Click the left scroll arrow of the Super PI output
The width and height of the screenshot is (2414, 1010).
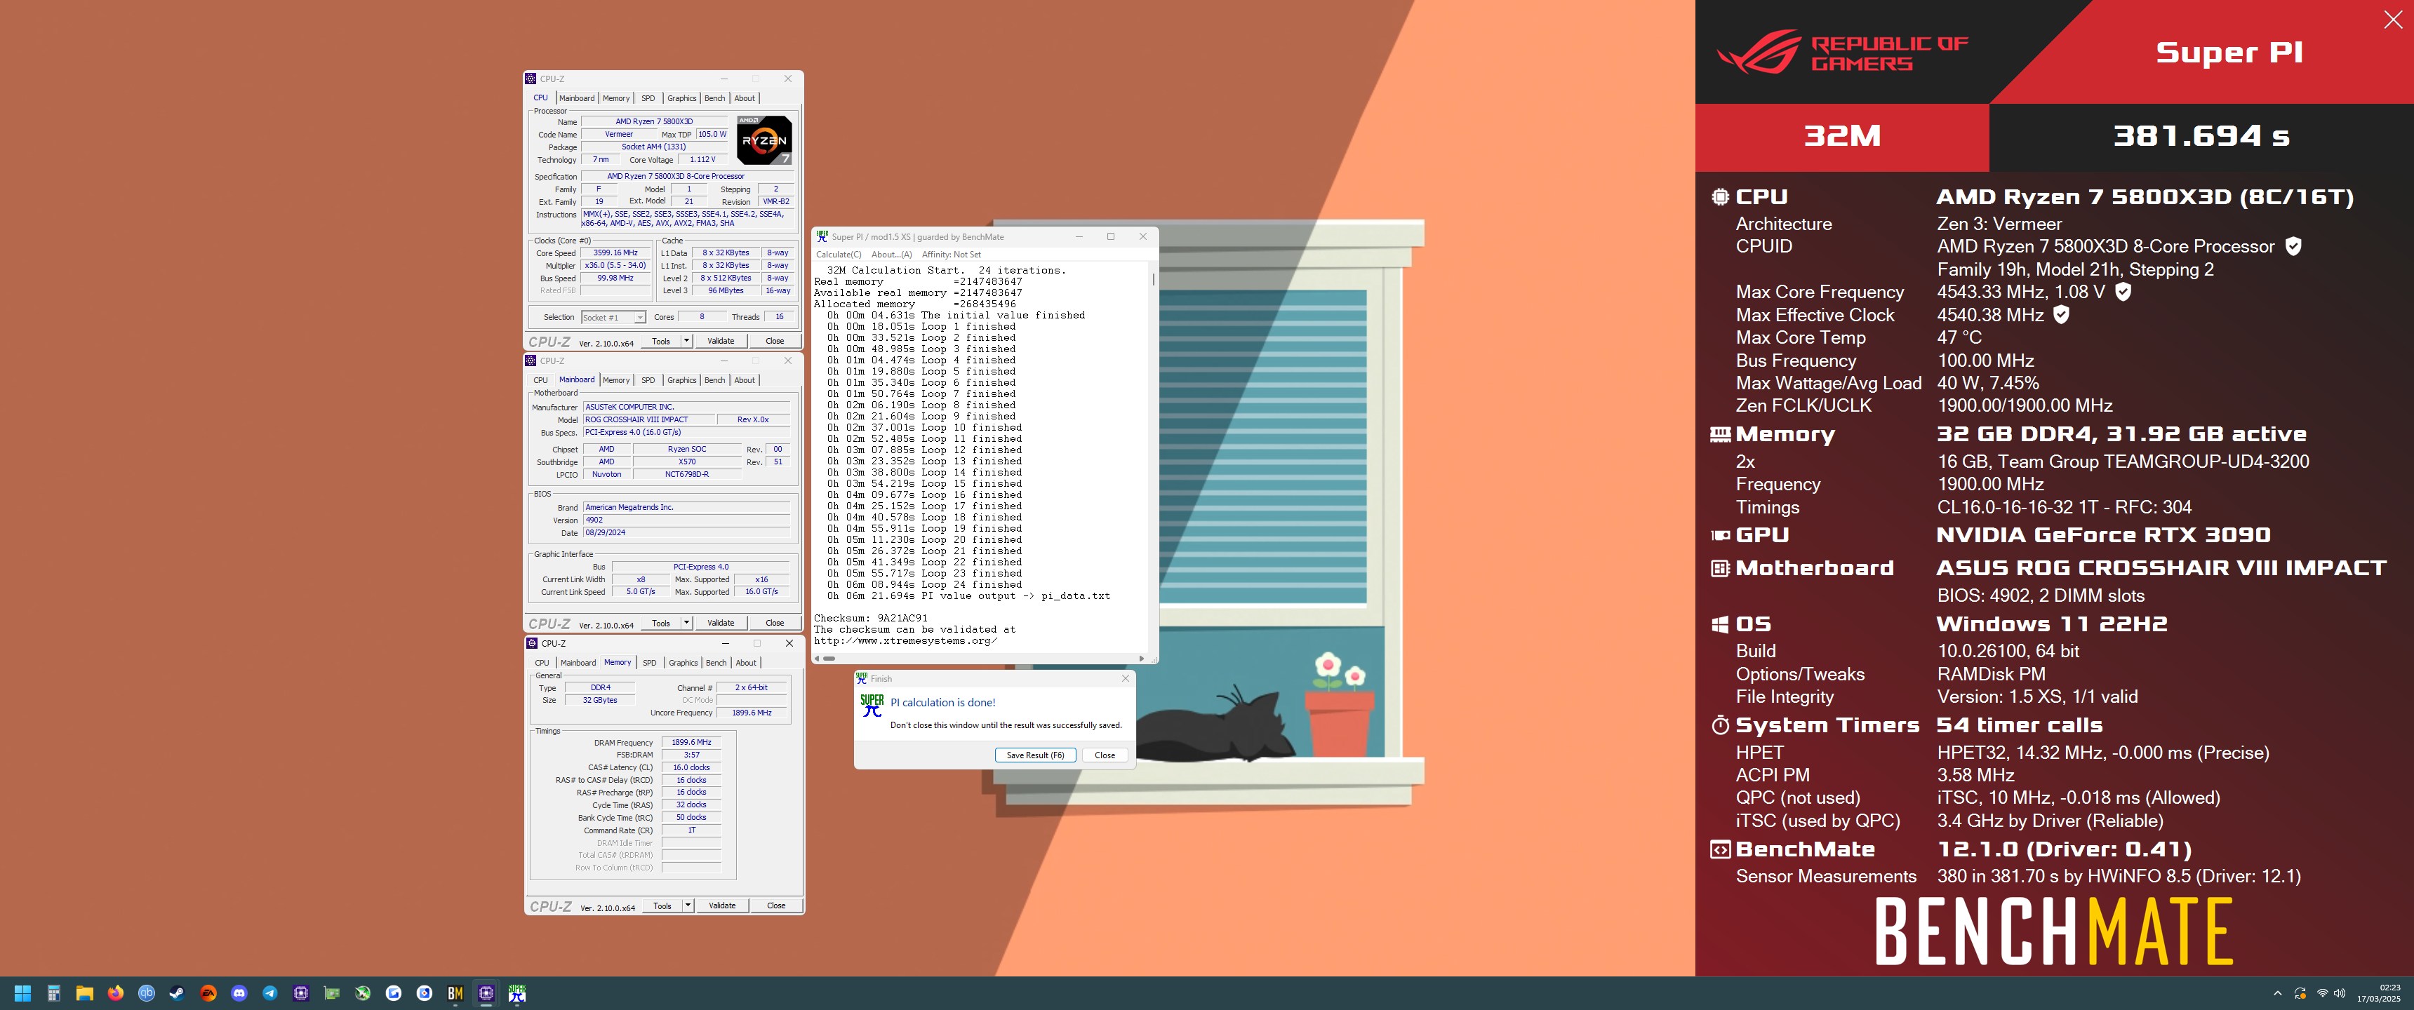(x=817, y=659)
